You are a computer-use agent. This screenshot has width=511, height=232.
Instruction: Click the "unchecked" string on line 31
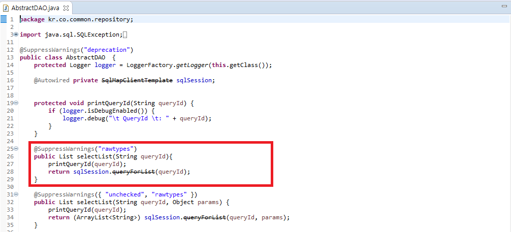click(x=125, y=195)
